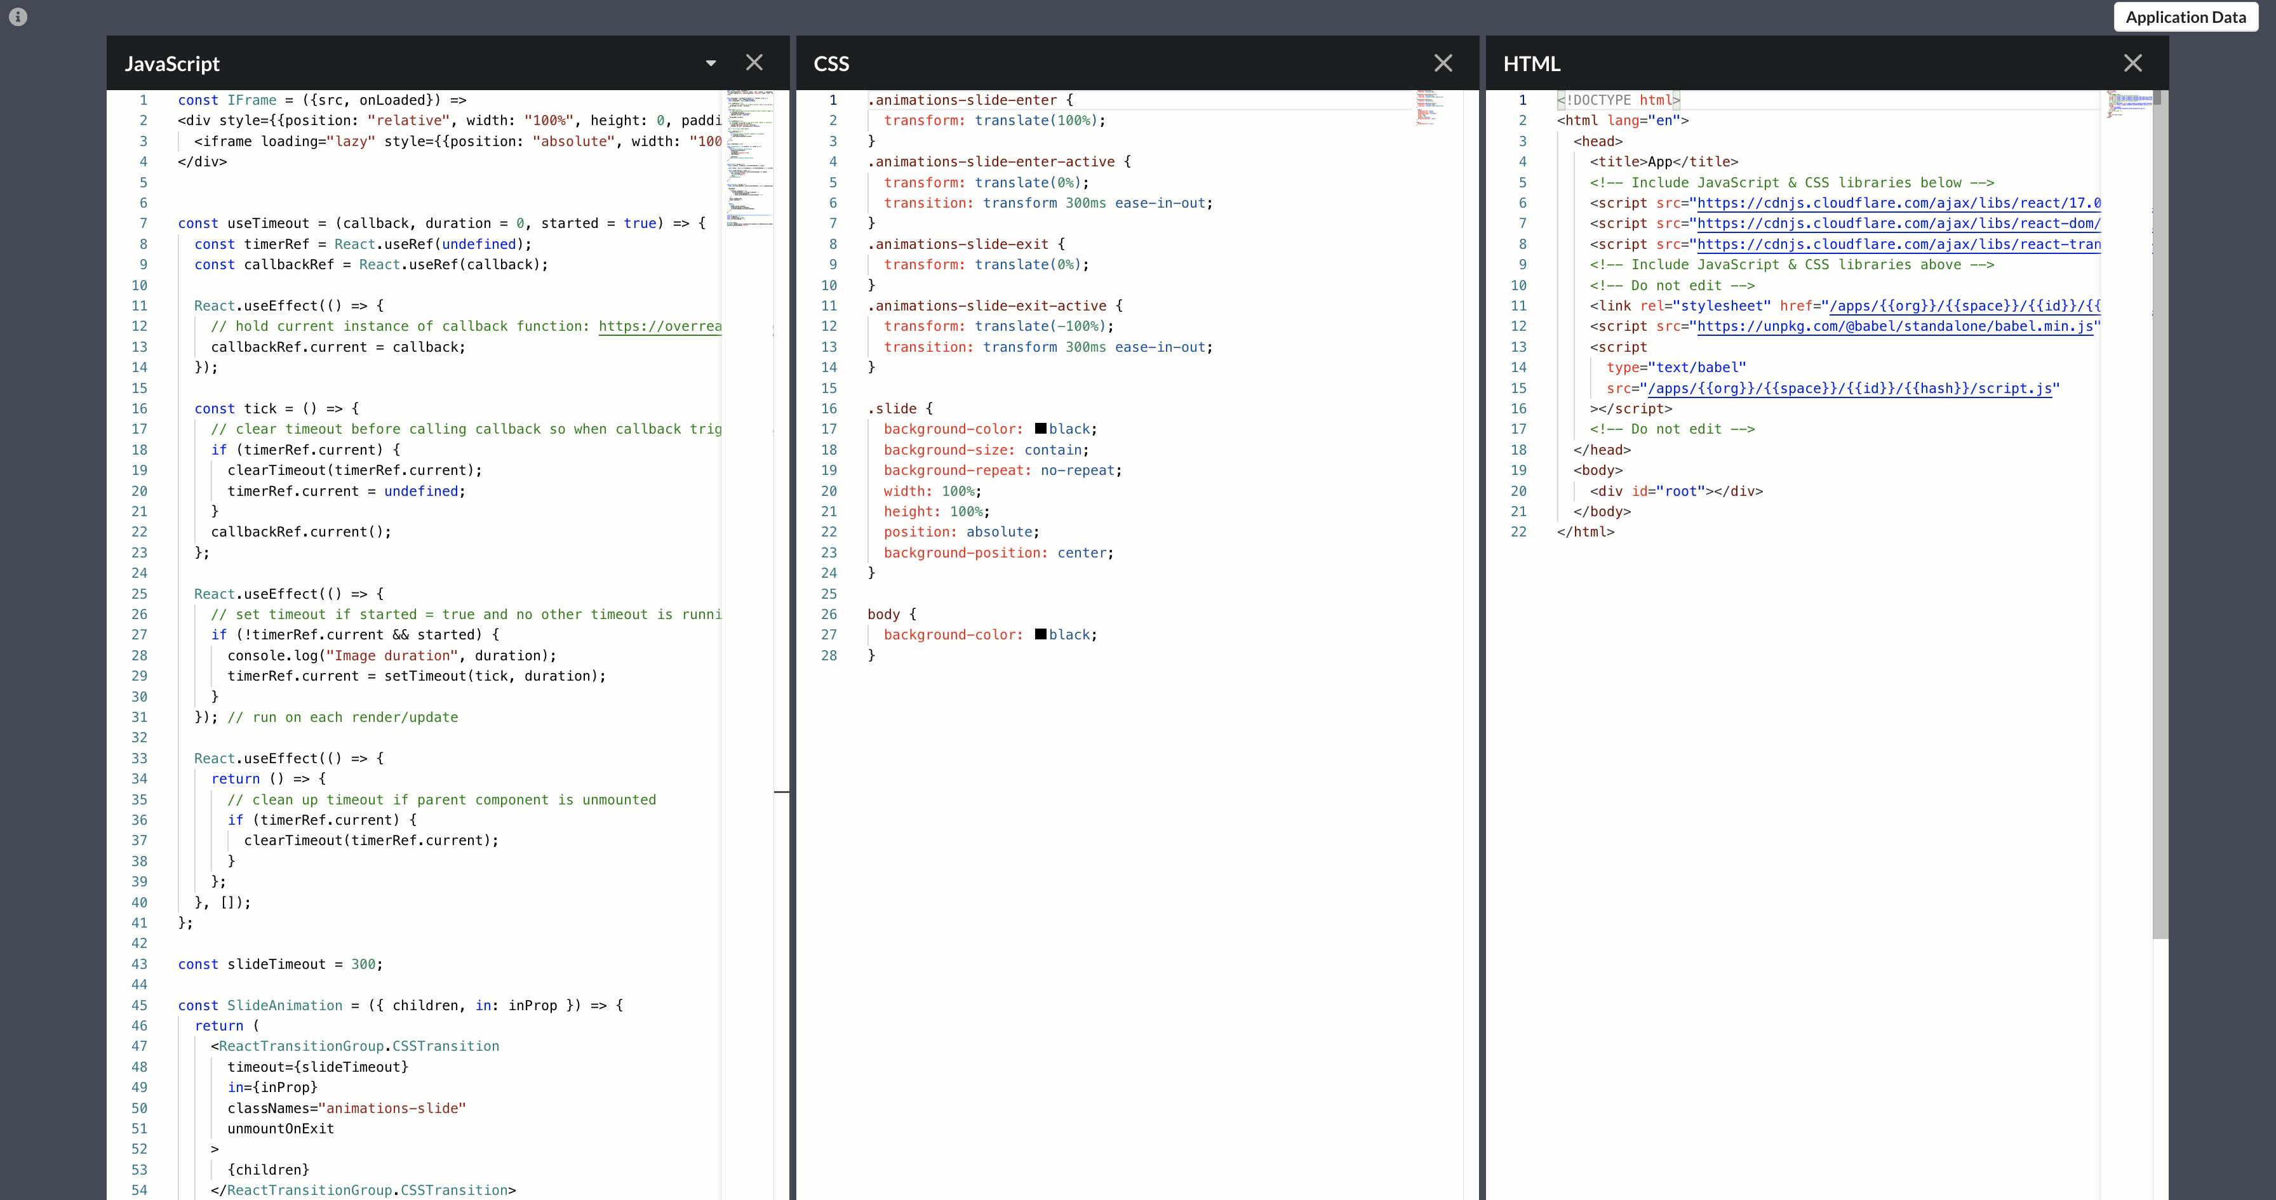Click the console.log("Image duration") line

click(392, 656)
